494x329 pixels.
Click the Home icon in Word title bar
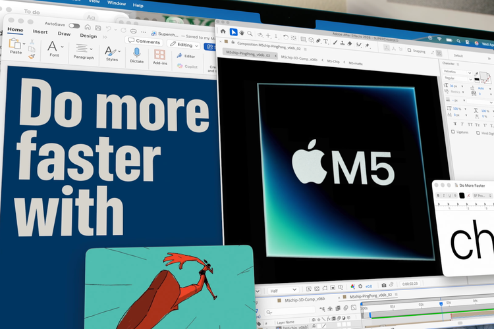pos(88,27)
